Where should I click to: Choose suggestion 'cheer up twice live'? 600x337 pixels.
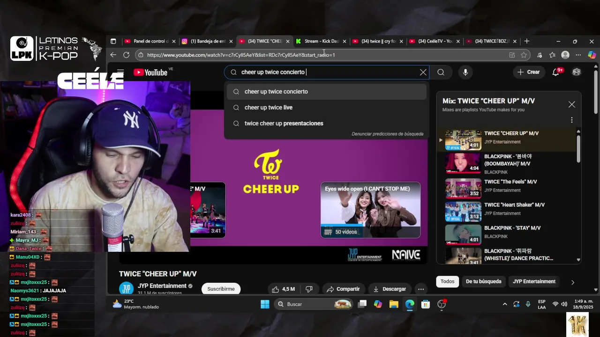click(x=327, y=108)
